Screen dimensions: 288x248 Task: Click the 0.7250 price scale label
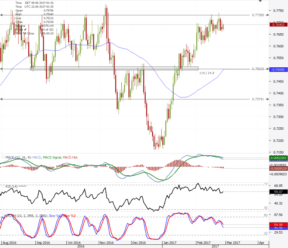pos(279,129)
